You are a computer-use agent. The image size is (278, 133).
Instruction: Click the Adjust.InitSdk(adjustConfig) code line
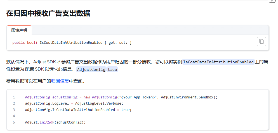point(55,122)
